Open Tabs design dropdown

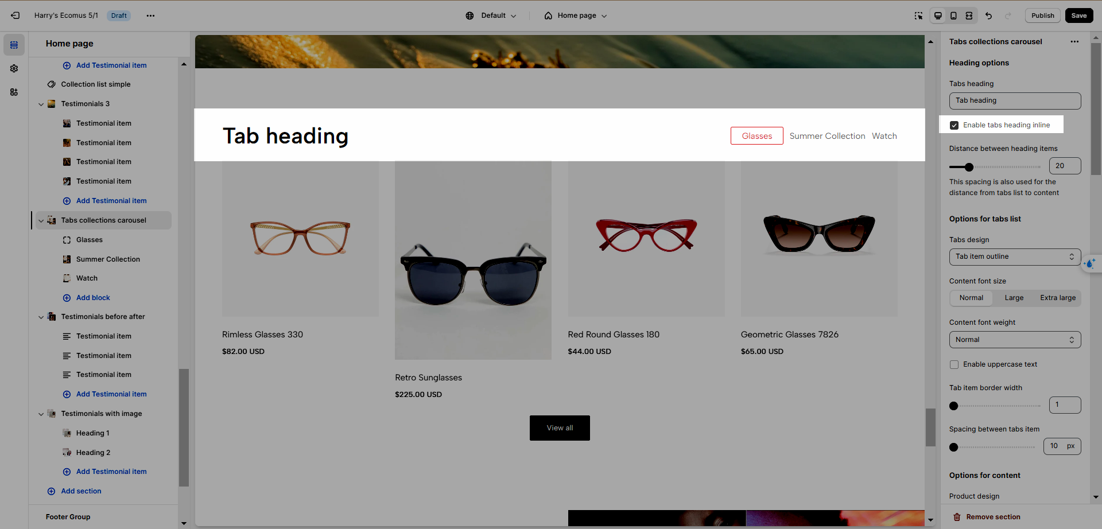click(1015, 256)
